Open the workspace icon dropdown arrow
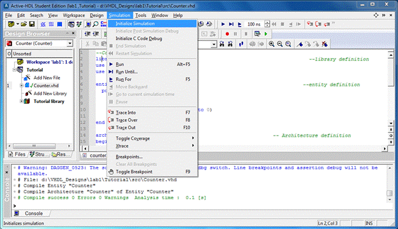 [17, 24]
